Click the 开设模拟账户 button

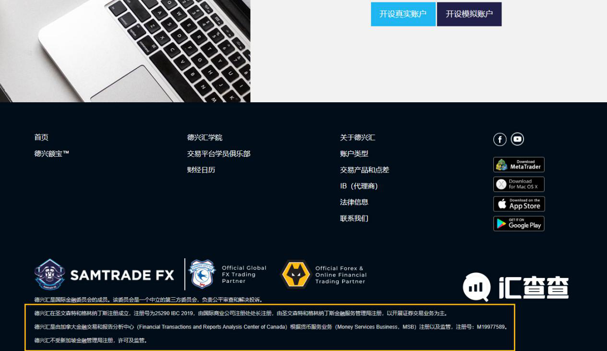pyautogui.click(x=469, y=14)
